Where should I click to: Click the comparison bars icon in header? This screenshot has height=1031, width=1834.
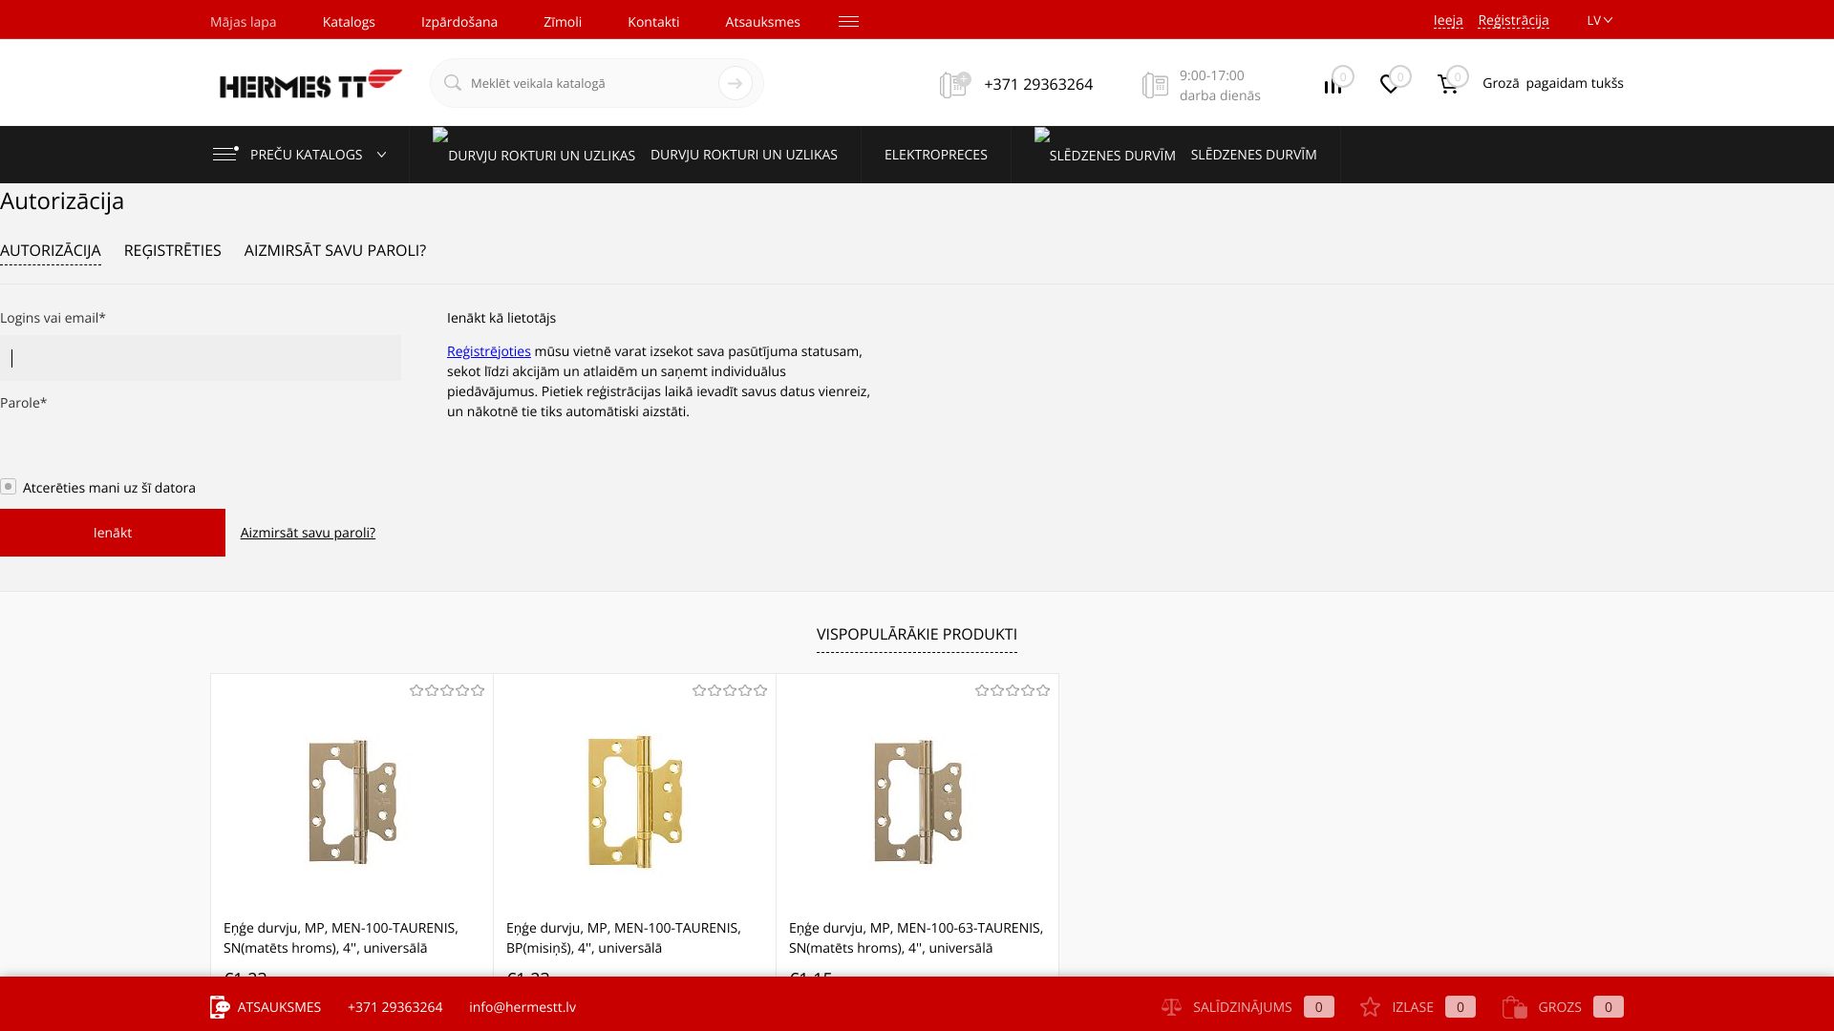[x=1333, y=86]
